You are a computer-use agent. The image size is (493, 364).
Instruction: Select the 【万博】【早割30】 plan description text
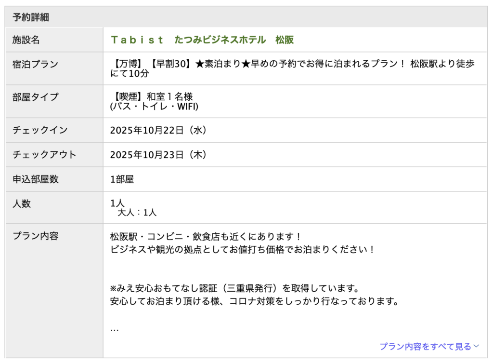[292, 68]
